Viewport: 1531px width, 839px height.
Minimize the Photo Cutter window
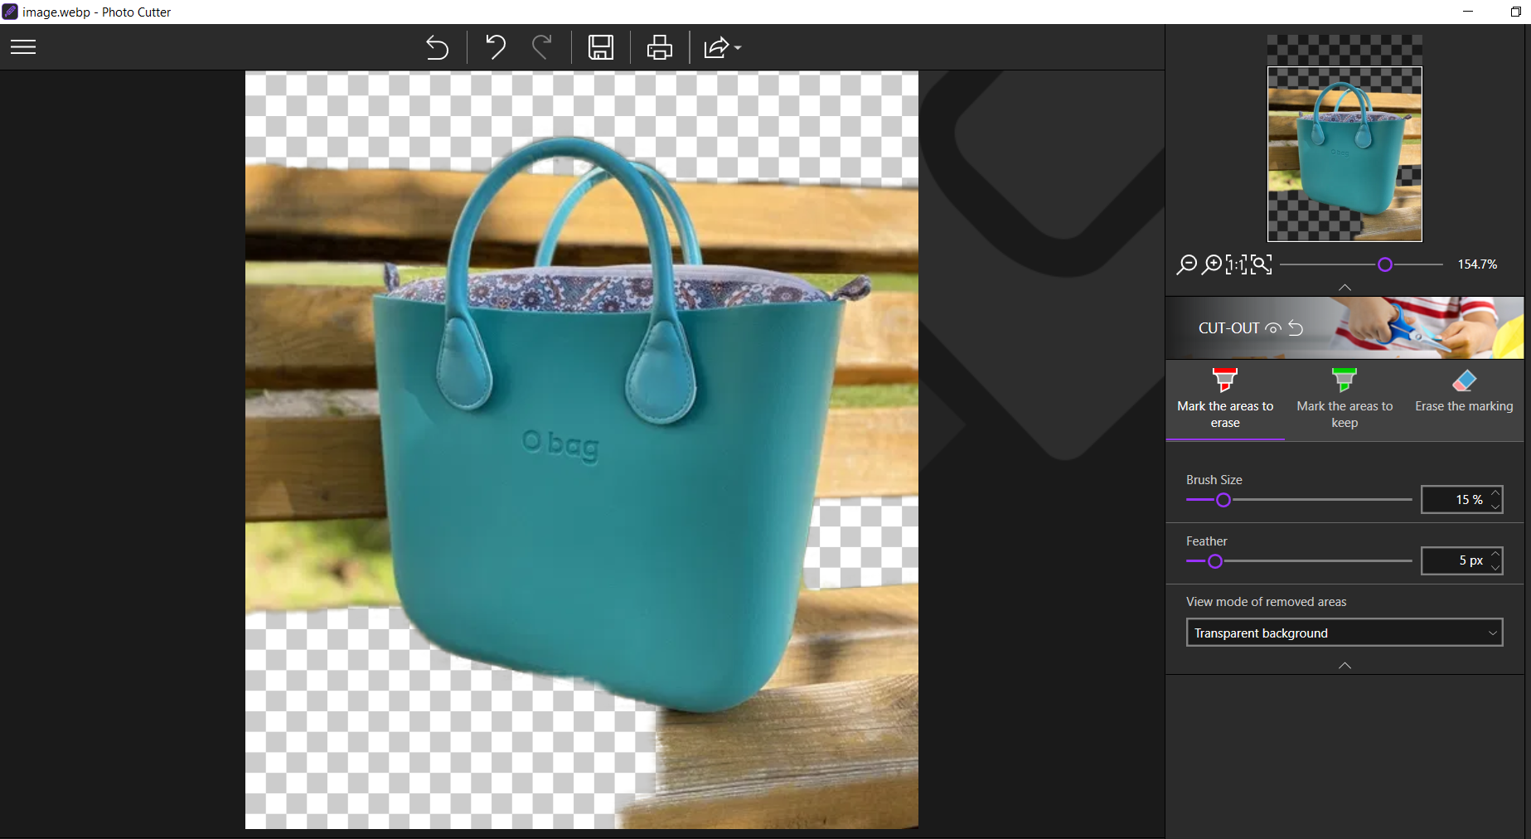tap(1468, 12)
